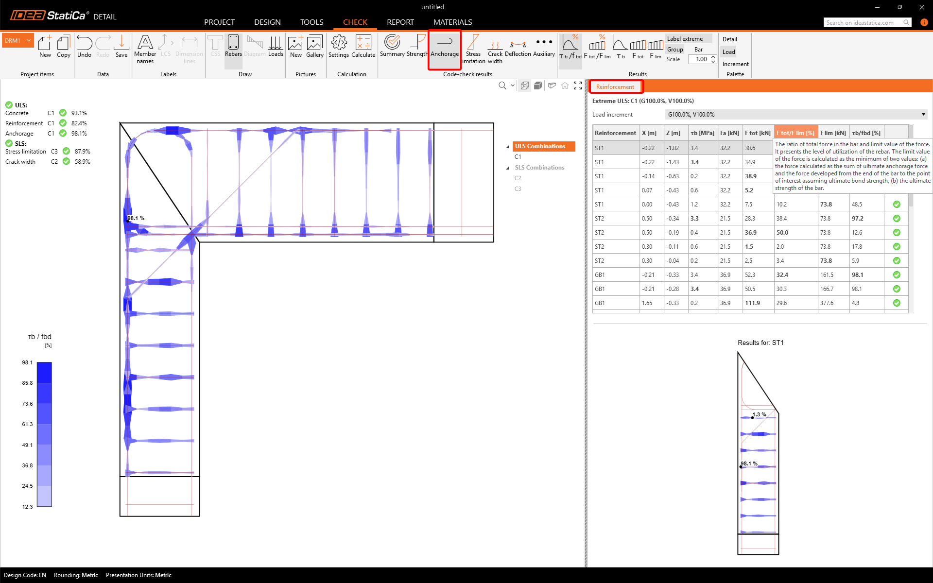
Task: Select the Bar results mode
Action: click(698, 50)
